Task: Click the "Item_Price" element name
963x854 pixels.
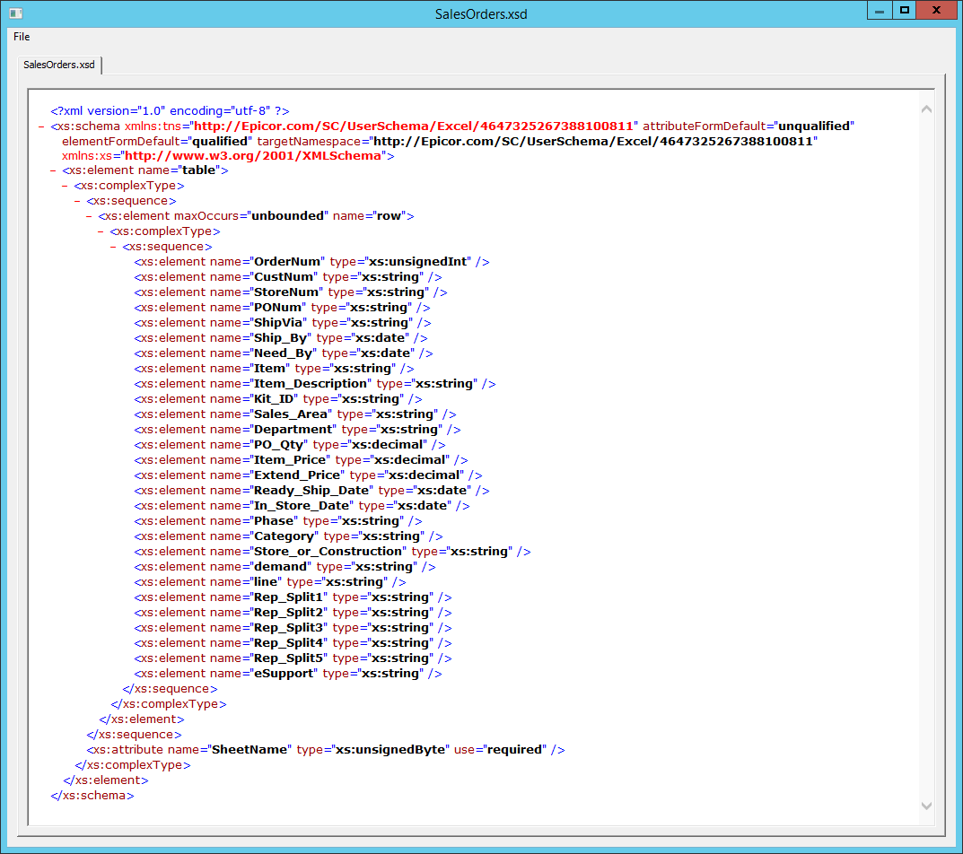Action: point(290,460)
